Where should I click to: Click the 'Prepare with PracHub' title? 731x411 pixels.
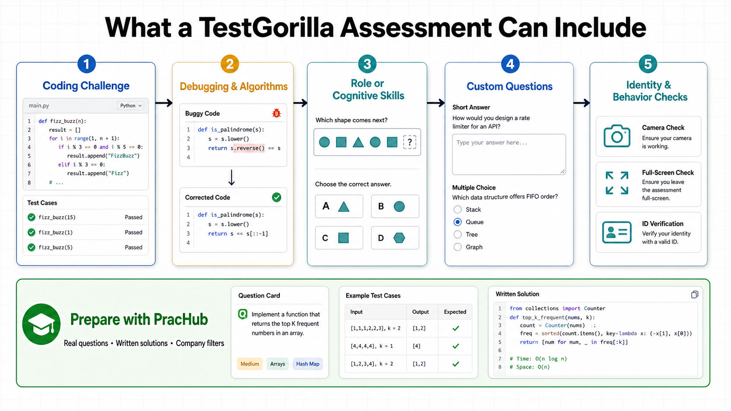[x=139, y=320]
